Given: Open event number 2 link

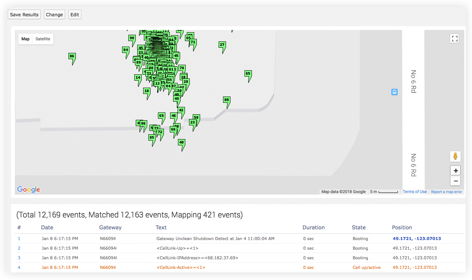Looking at the screenshot, I should [19, 248].
